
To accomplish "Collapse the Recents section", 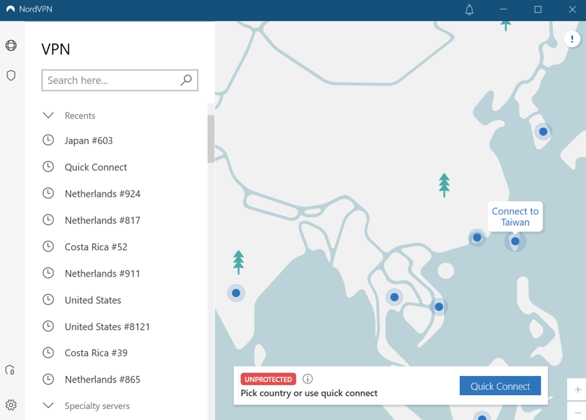I will tap(48, 116).
